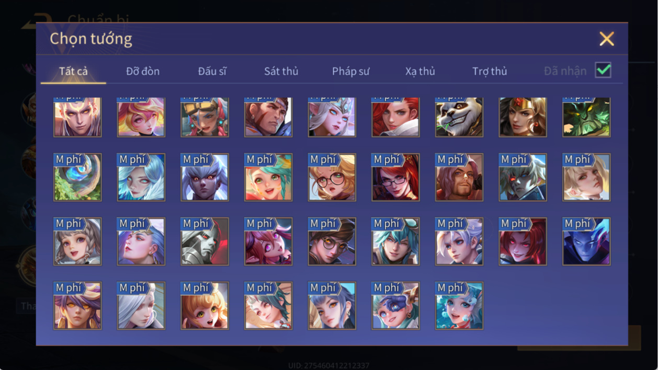Select the Tất cả tab

point(73,71)
